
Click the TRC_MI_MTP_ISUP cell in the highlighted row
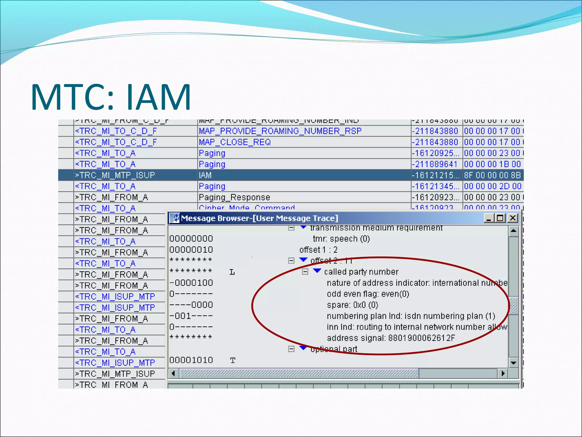(136, 175)
